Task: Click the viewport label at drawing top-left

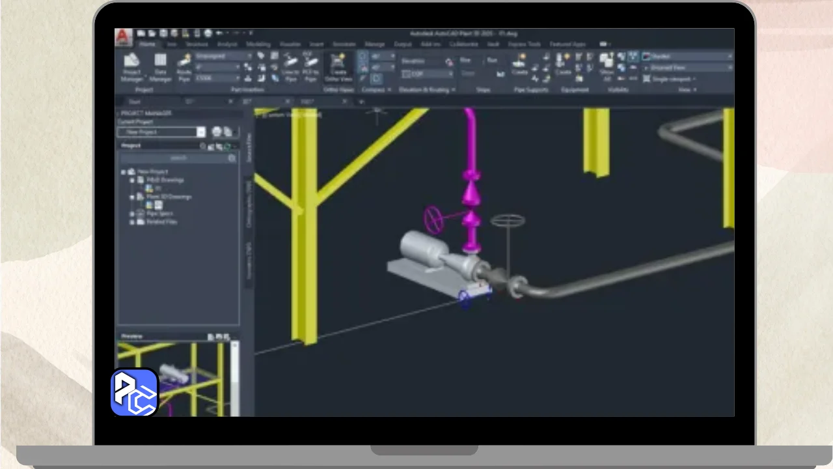Action: coord(289,114)
